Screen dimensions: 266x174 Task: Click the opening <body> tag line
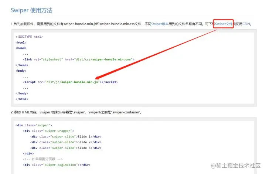tap(21, 71)
